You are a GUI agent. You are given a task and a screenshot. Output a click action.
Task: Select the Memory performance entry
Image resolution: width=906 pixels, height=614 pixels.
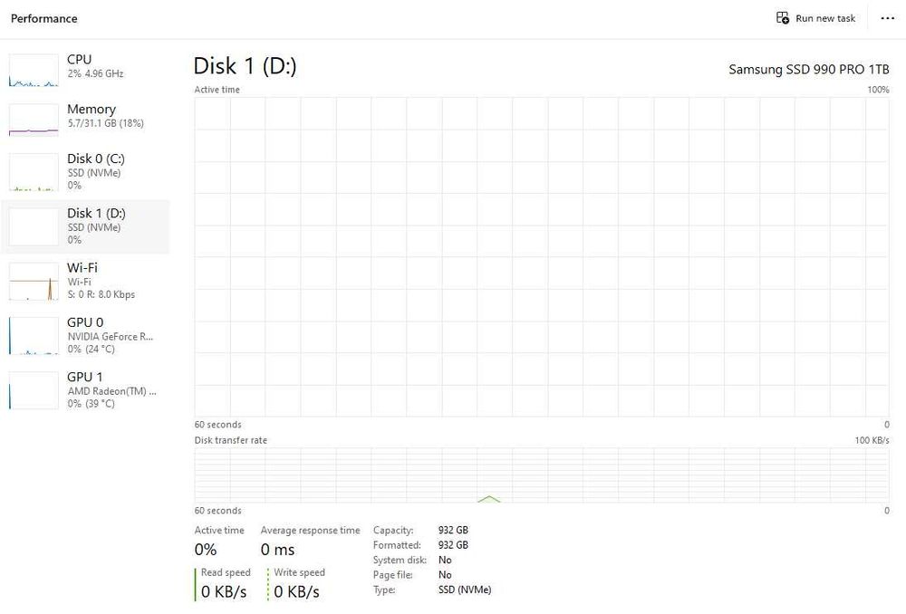(85, 120)
